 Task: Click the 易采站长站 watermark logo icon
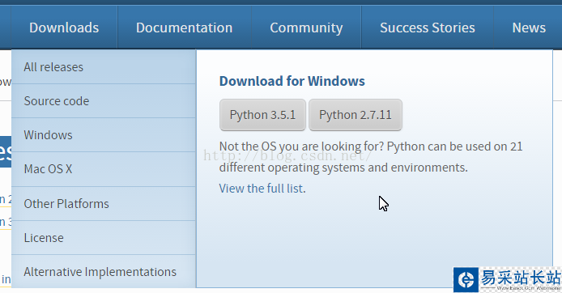(466, 280)
